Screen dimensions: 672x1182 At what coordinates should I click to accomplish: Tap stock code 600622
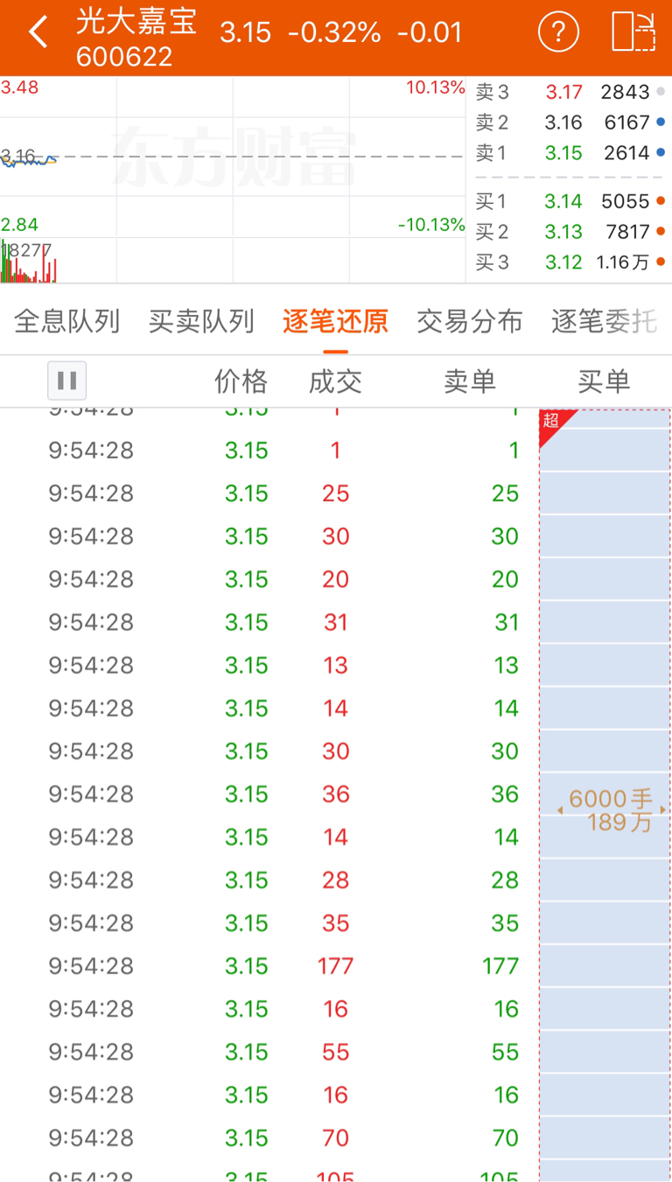tap(124, 57)
